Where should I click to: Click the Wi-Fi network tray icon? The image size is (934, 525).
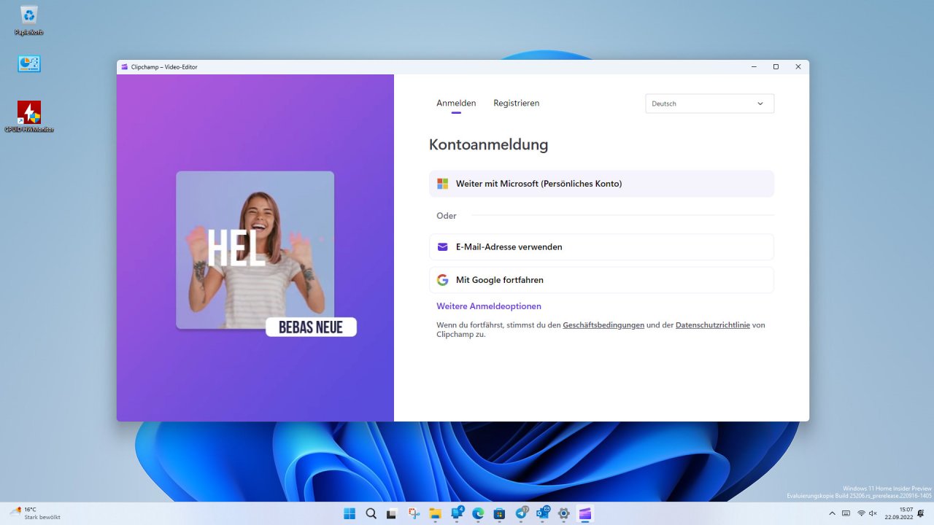861,513
